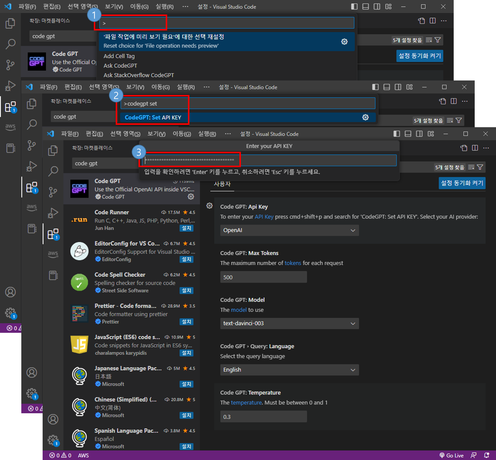Focus extension search box in front window

[x=105, y=163]
